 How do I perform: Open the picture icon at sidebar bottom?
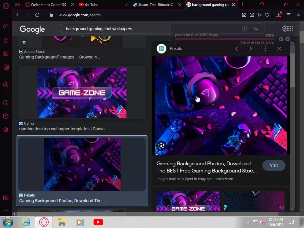[6, 198]
